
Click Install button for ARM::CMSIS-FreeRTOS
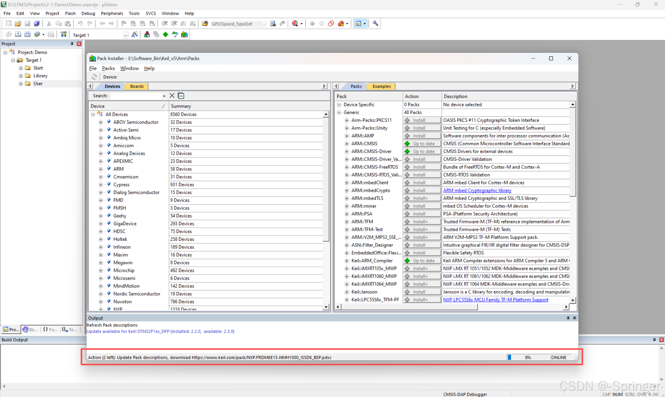click(422, 167)
